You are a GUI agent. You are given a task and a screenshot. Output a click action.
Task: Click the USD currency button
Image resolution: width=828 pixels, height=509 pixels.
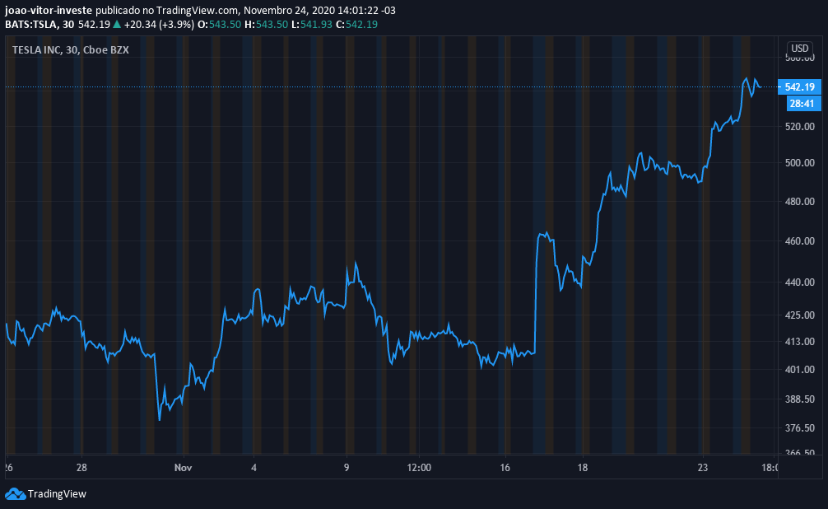pos(799,49)
